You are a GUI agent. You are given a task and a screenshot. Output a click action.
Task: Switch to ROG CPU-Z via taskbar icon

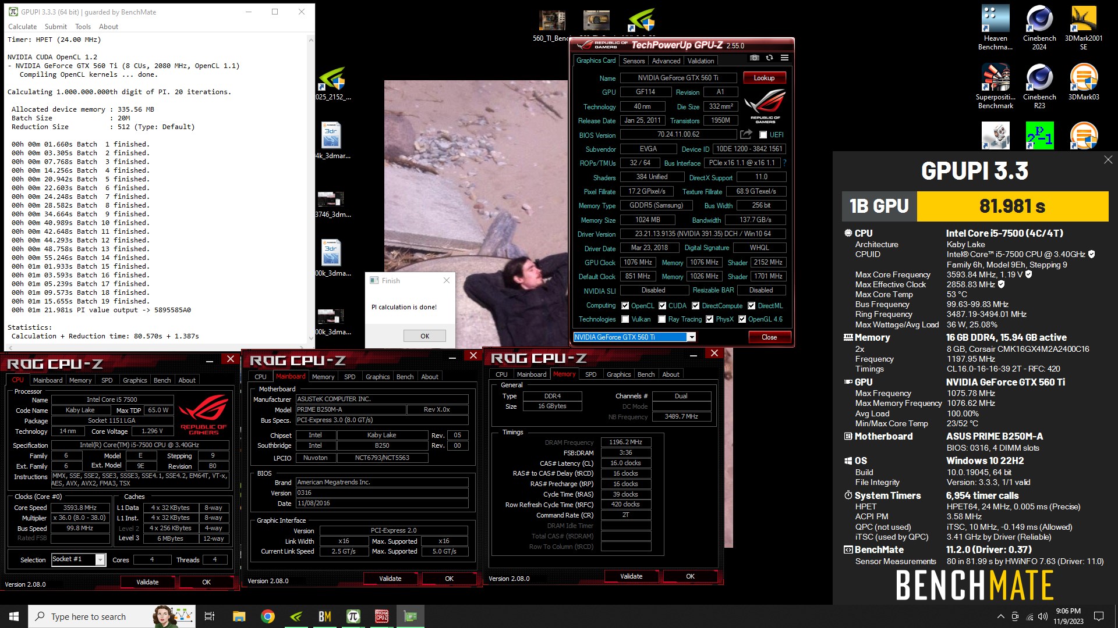click(382, 616)
